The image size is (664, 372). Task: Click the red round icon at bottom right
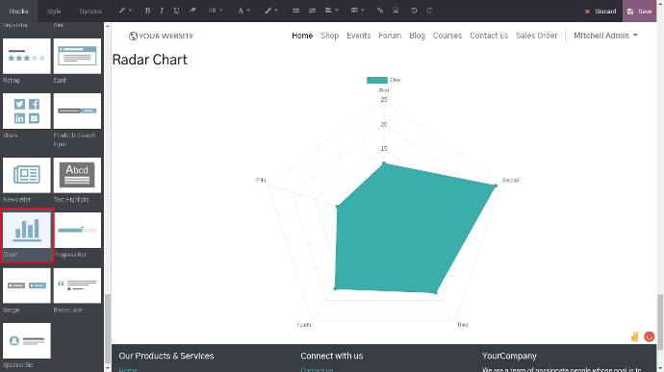coord(650,336)
